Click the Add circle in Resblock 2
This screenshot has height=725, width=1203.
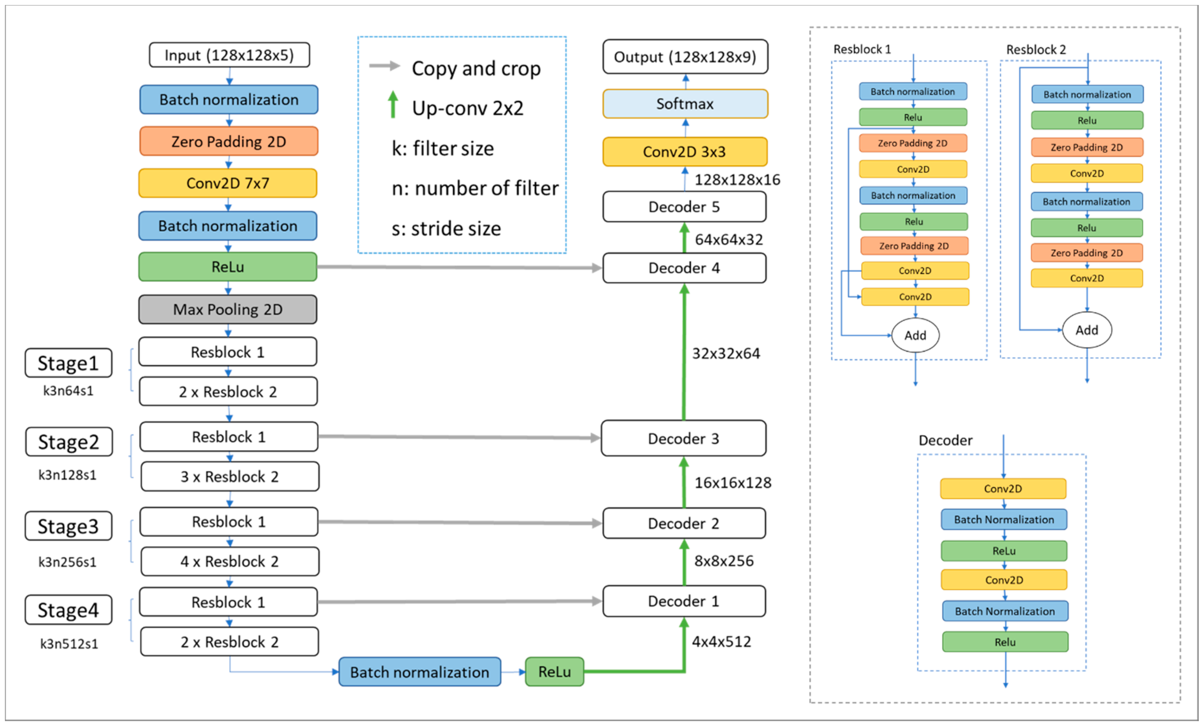click(1087, 330)
